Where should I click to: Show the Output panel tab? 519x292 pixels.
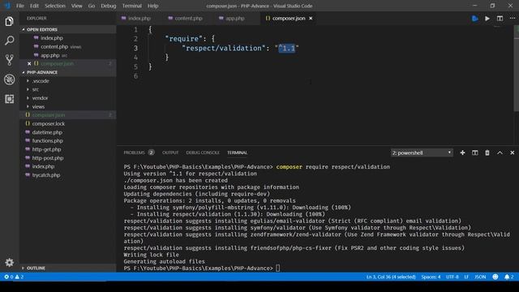click(170, 152)
